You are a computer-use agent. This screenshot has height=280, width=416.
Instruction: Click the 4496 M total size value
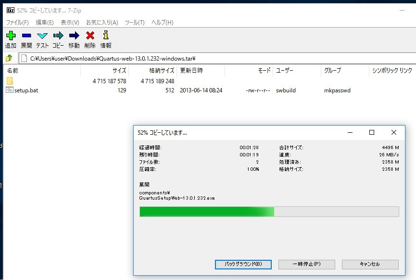[391, 148]
